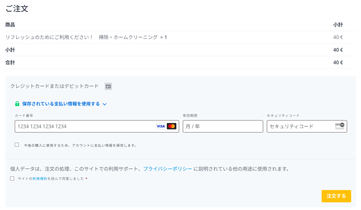Click the product price 40 € in gray

click(338, 37)
